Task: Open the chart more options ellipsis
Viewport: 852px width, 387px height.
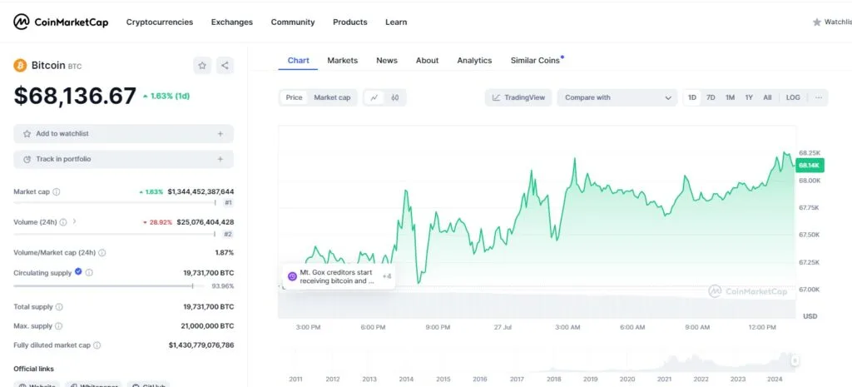Action: point(819,98)
